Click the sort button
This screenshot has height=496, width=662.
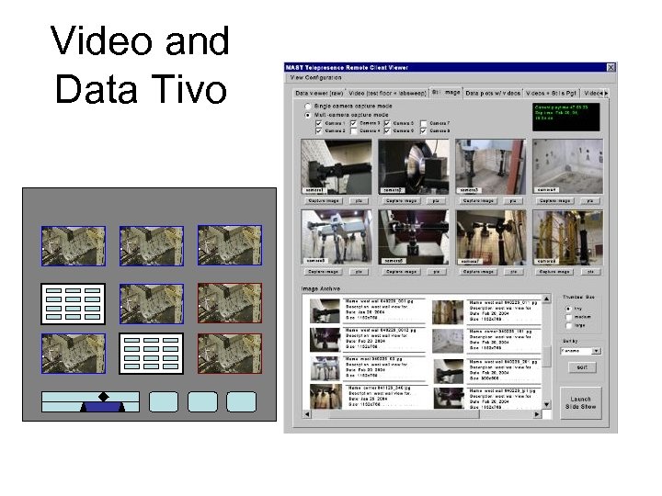(582, 367)
